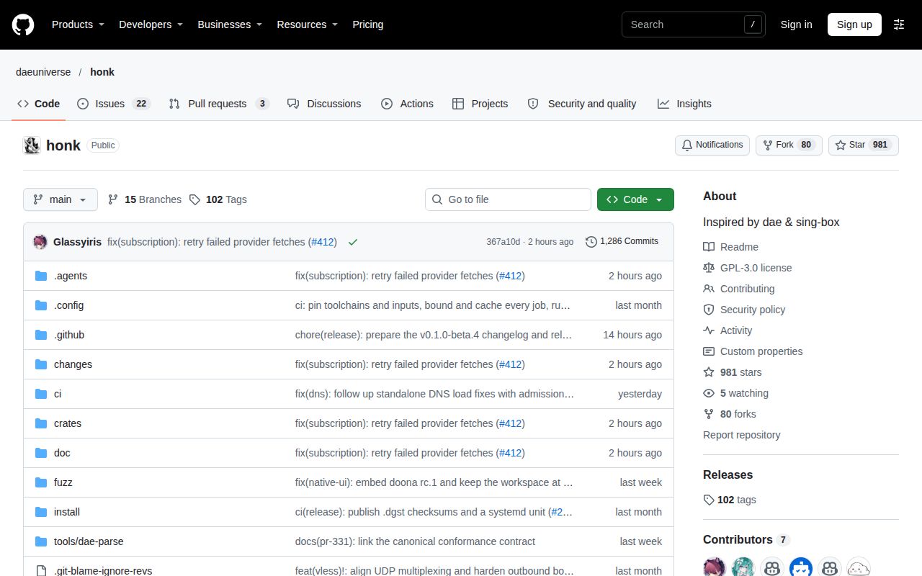Click the honk repository avatar
Screen dimensions: 922x576
(32, 145)
